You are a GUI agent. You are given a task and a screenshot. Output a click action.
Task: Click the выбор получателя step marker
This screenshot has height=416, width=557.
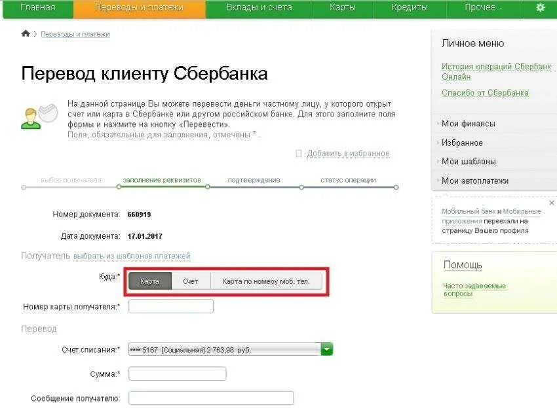coord(24,187)
